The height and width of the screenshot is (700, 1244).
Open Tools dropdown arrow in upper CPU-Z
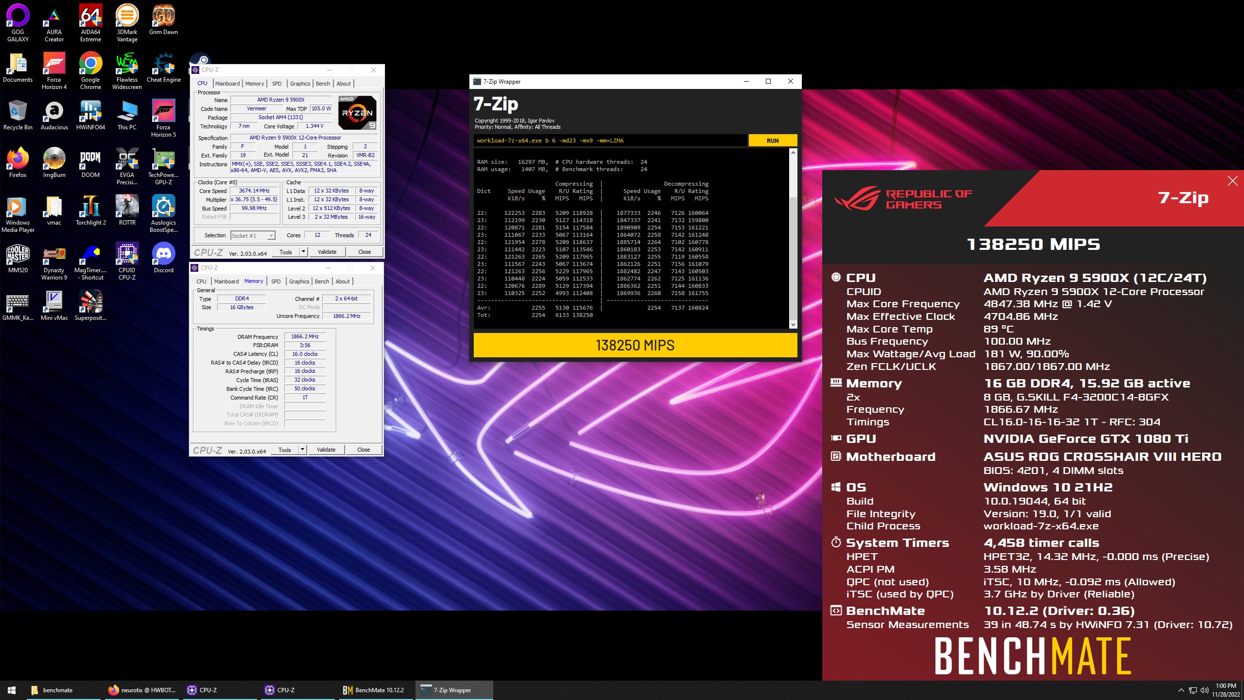click(304, 252)
